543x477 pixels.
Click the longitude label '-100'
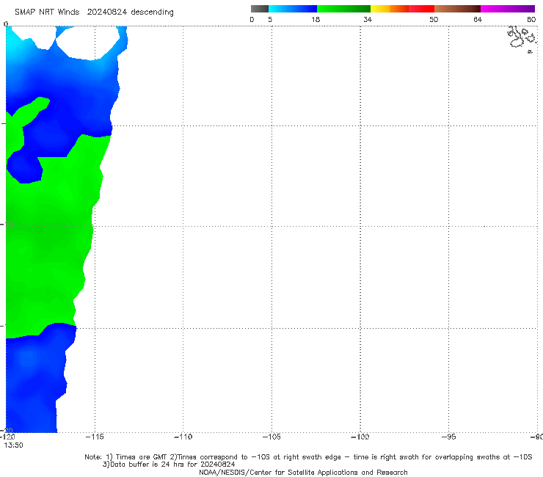(x=360, y=437)
